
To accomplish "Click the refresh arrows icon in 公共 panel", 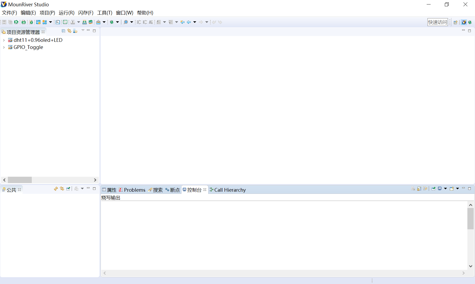I will click(x=56, y=189).
